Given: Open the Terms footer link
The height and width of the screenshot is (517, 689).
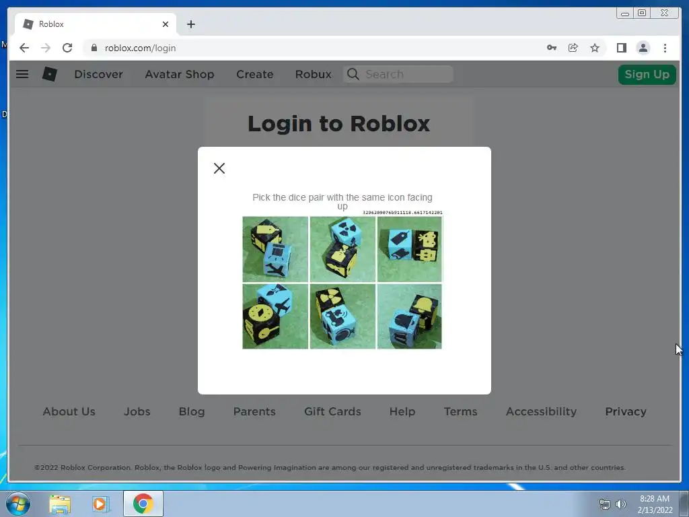Looking at the screenshot, I should coord(460,411).
